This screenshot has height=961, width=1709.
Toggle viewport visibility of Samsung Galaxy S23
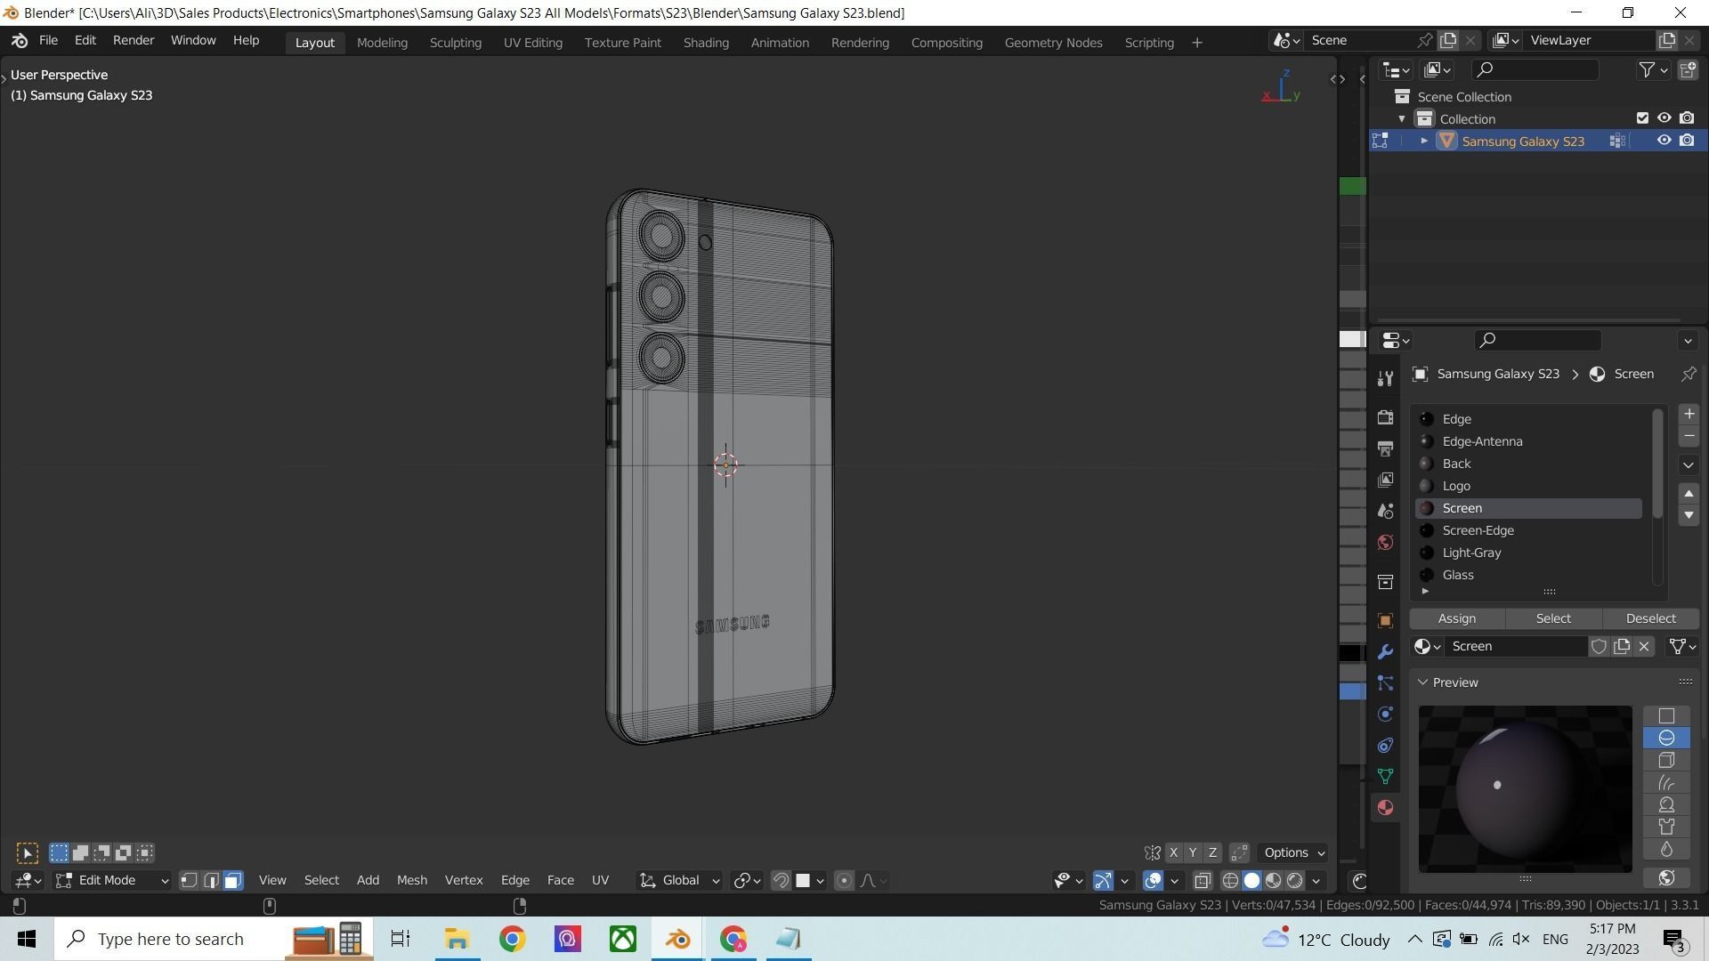click(x=1664, y=141)
